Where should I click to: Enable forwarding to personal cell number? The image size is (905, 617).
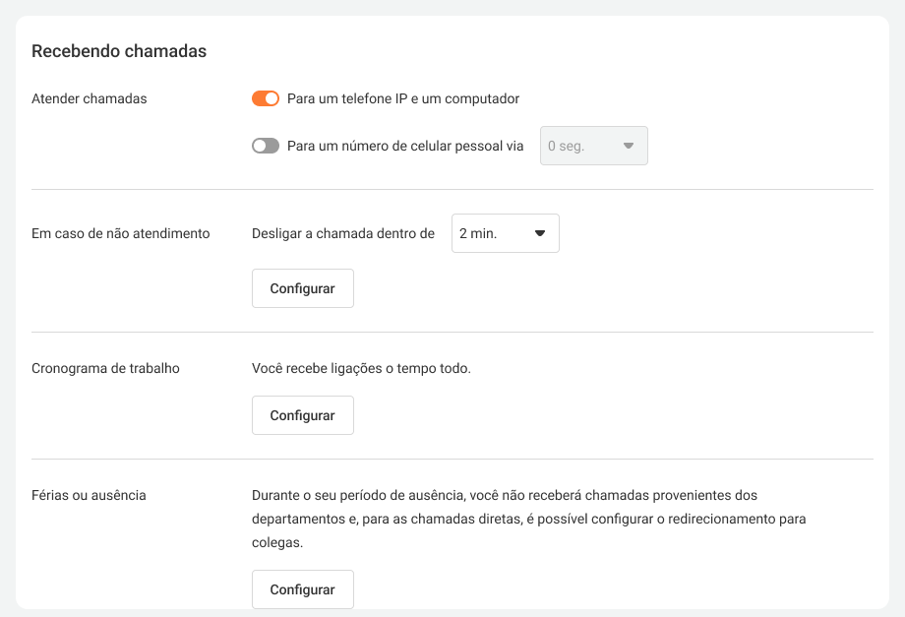(x=266, y=146)
